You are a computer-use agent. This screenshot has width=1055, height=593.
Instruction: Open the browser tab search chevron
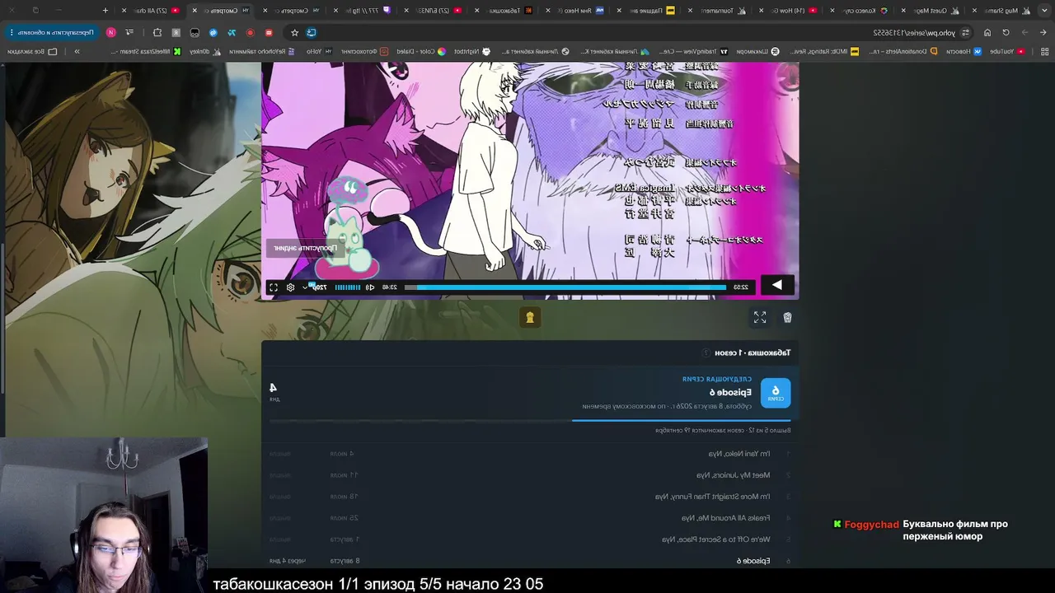point(1043,11)
